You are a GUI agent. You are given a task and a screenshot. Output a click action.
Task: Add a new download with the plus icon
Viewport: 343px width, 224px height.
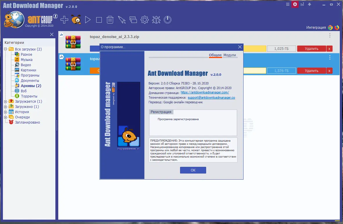click(64, 20)
